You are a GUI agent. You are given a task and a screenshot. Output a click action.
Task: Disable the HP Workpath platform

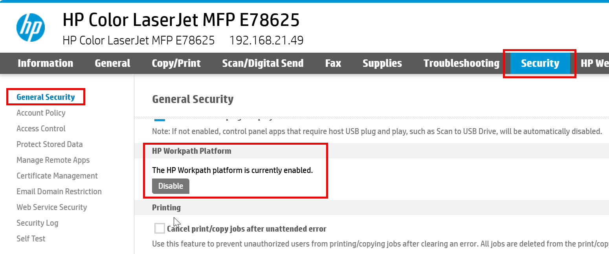[x=171, y=186]
